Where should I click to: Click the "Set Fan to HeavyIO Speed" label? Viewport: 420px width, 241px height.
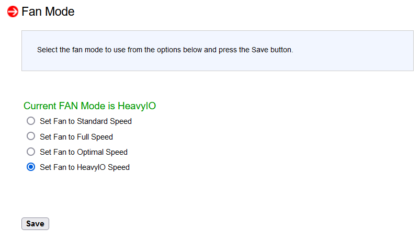(x=85, y=167)
